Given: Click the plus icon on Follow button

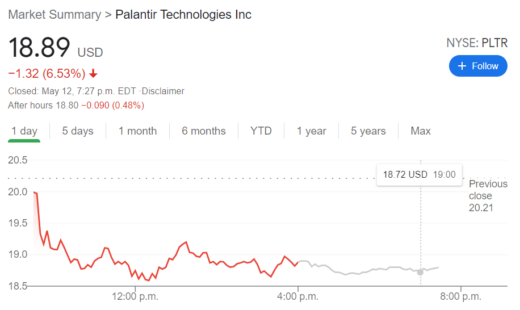Looking at the screenshot, I should pos(462,66).
